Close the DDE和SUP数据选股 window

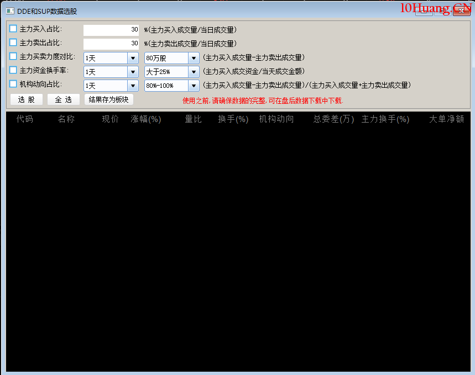[x=461, y=10]
